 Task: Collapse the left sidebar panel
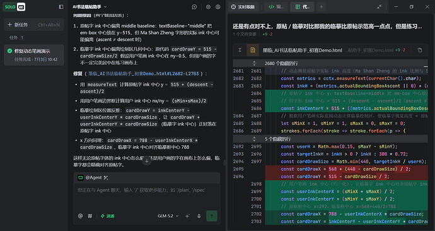61,7
